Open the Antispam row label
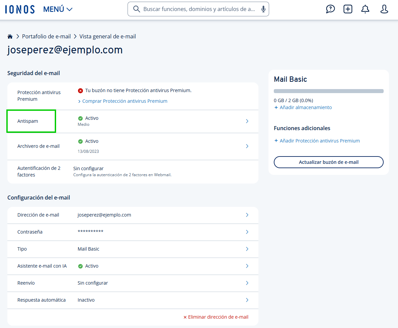 click(28, 121)
